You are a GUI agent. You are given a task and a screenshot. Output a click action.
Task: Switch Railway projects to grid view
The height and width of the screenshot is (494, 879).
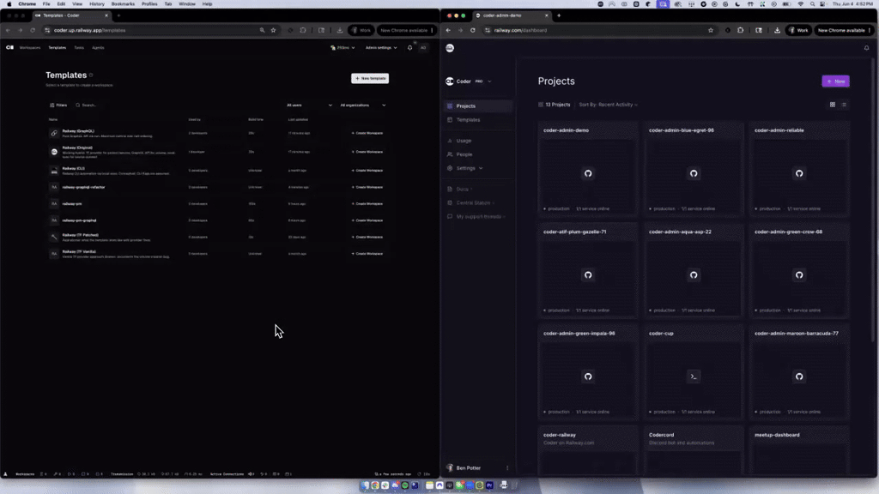pos(833,105)
